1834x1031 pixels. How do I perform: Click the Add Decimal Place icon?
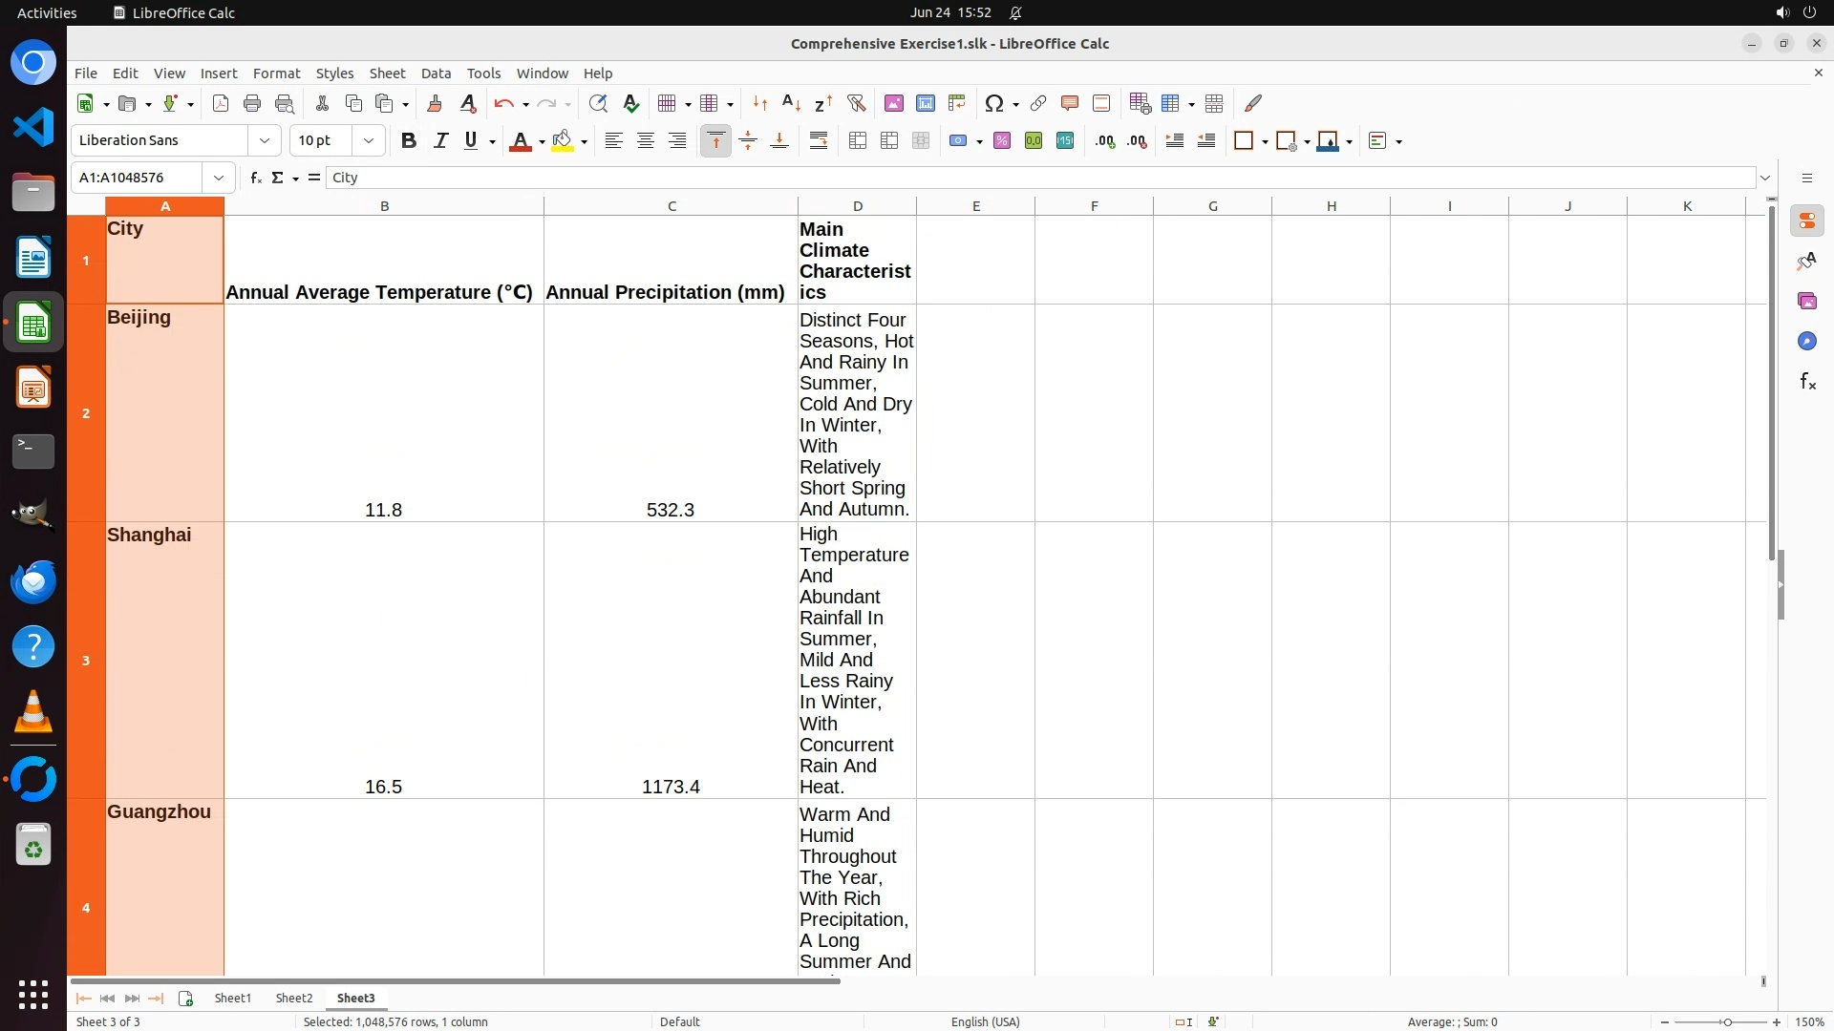tap(1105, 140)
